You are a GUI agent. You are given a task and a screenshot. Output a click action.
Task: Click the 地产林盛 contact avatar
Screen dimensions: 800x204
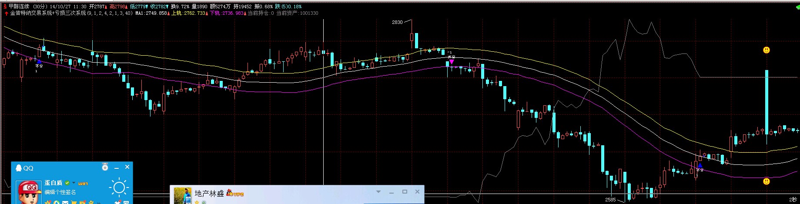point(183,195)
